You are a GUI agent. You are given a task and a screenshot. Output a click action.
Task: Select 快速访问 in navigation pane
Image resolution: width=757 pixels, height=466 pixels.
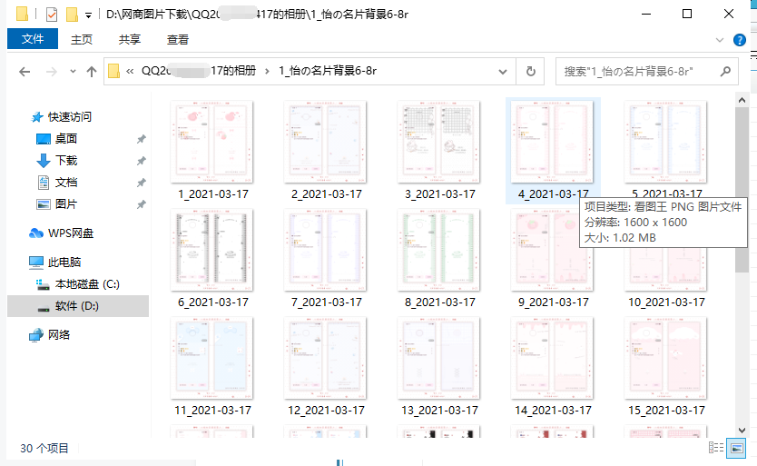(70, 116)
